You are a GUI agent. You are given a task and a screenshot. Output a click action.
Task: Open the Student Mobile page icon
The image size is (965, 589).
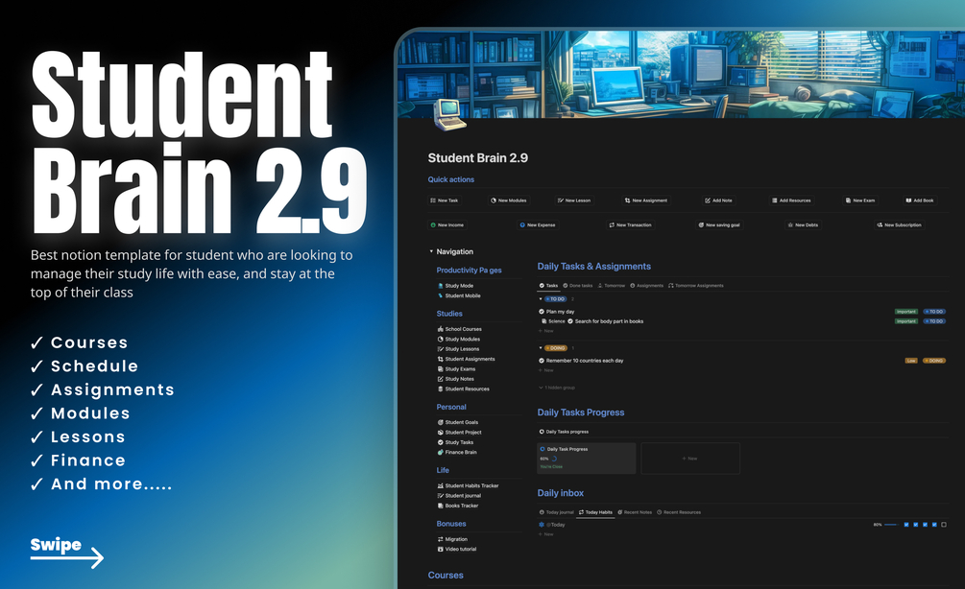(440, 295)
